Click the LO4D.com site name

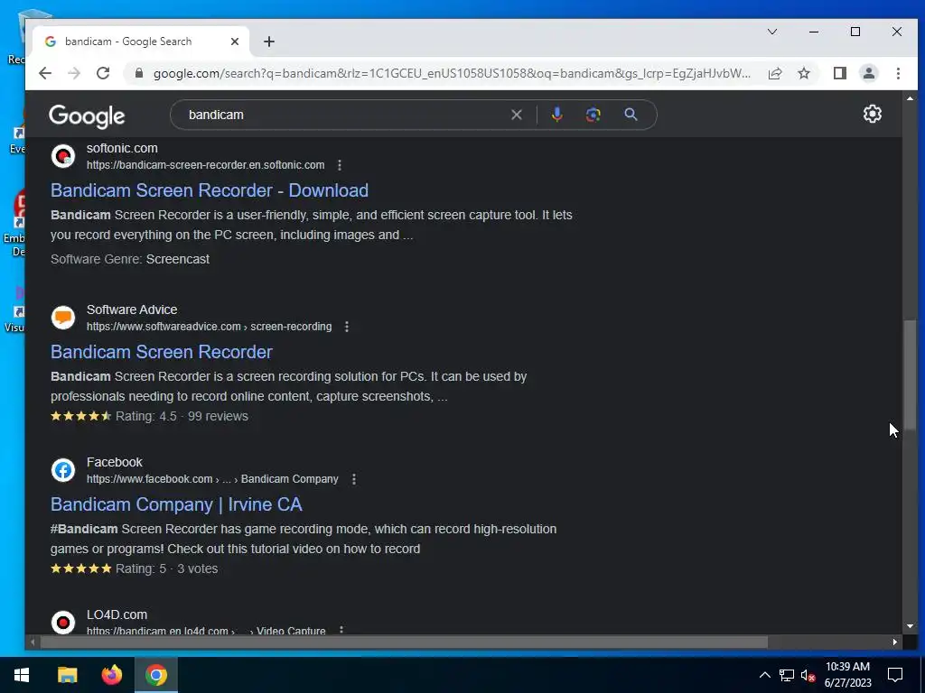117,614
